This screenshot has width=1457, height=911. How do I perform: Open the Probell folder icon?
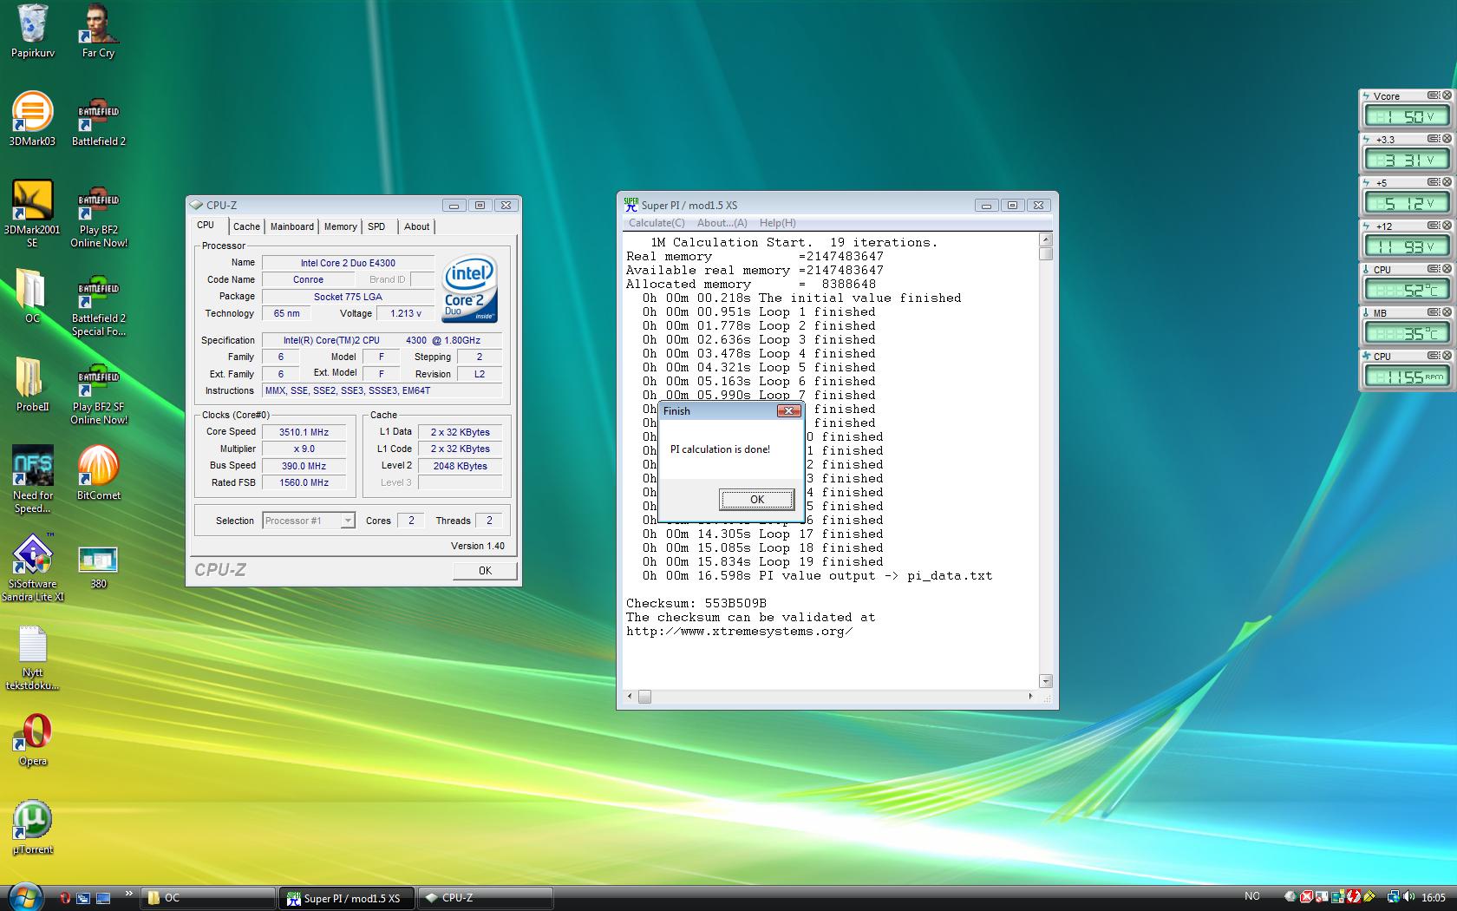click(32, 385)
